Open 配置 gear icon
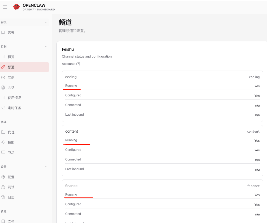The width and height of the screenshot is (267, 223). point(3,177)
